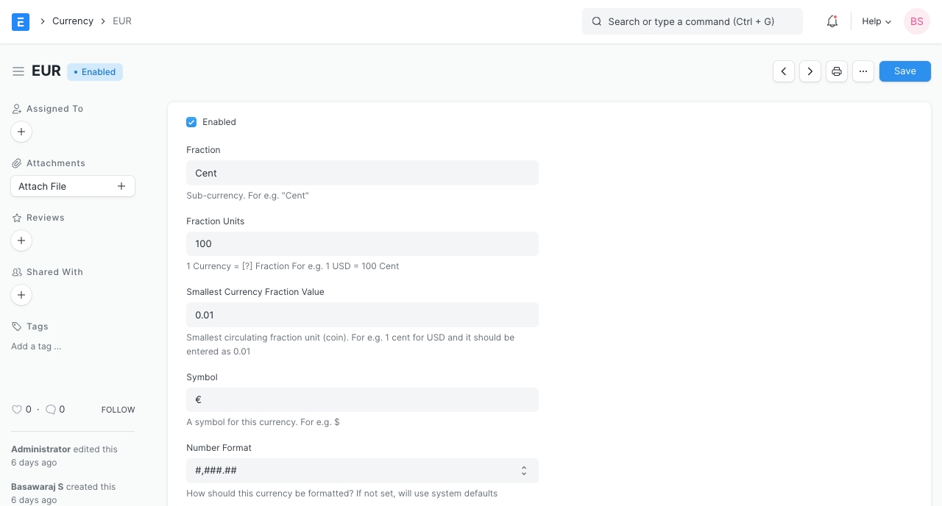The image size is (942, 506).
Task: Go to next currency record
Action: click(810, 71)
